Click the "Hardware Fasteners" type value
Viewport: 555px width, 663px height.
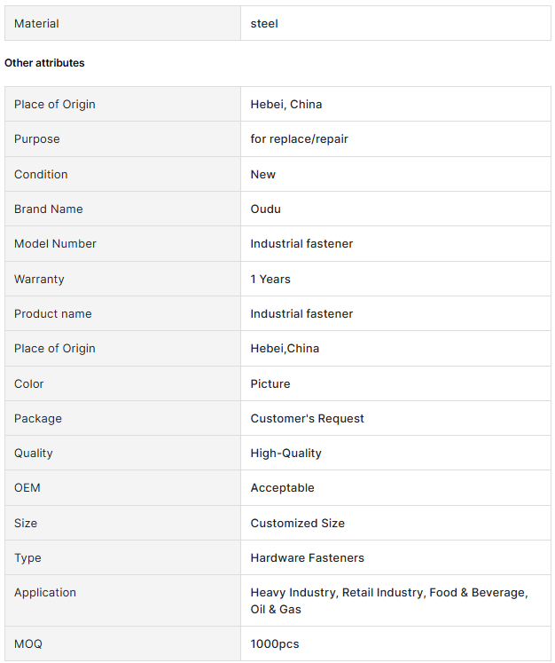coord(307,557)
